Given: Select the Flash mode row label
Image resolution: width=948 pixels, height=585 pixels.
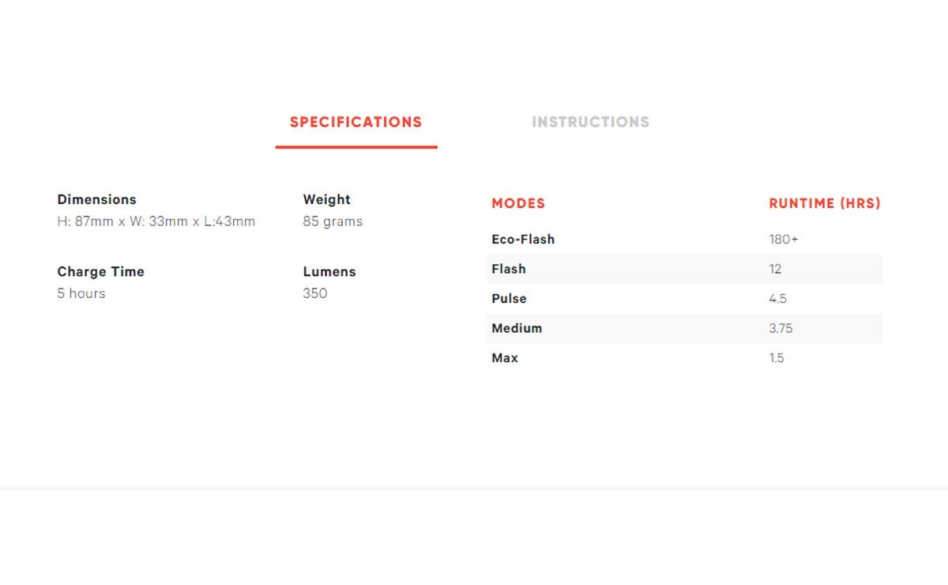Looking at the screenshot, I should click(509, 270).
